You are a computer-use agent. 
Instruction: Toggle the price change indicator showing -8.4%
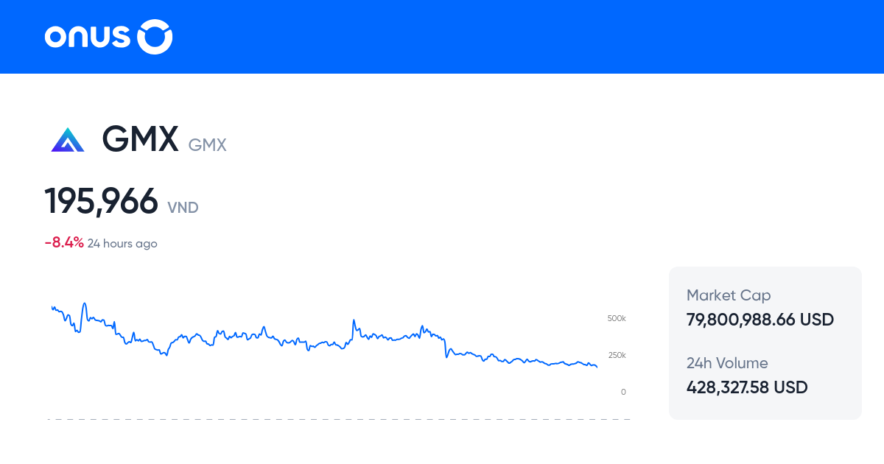[63, 242]
